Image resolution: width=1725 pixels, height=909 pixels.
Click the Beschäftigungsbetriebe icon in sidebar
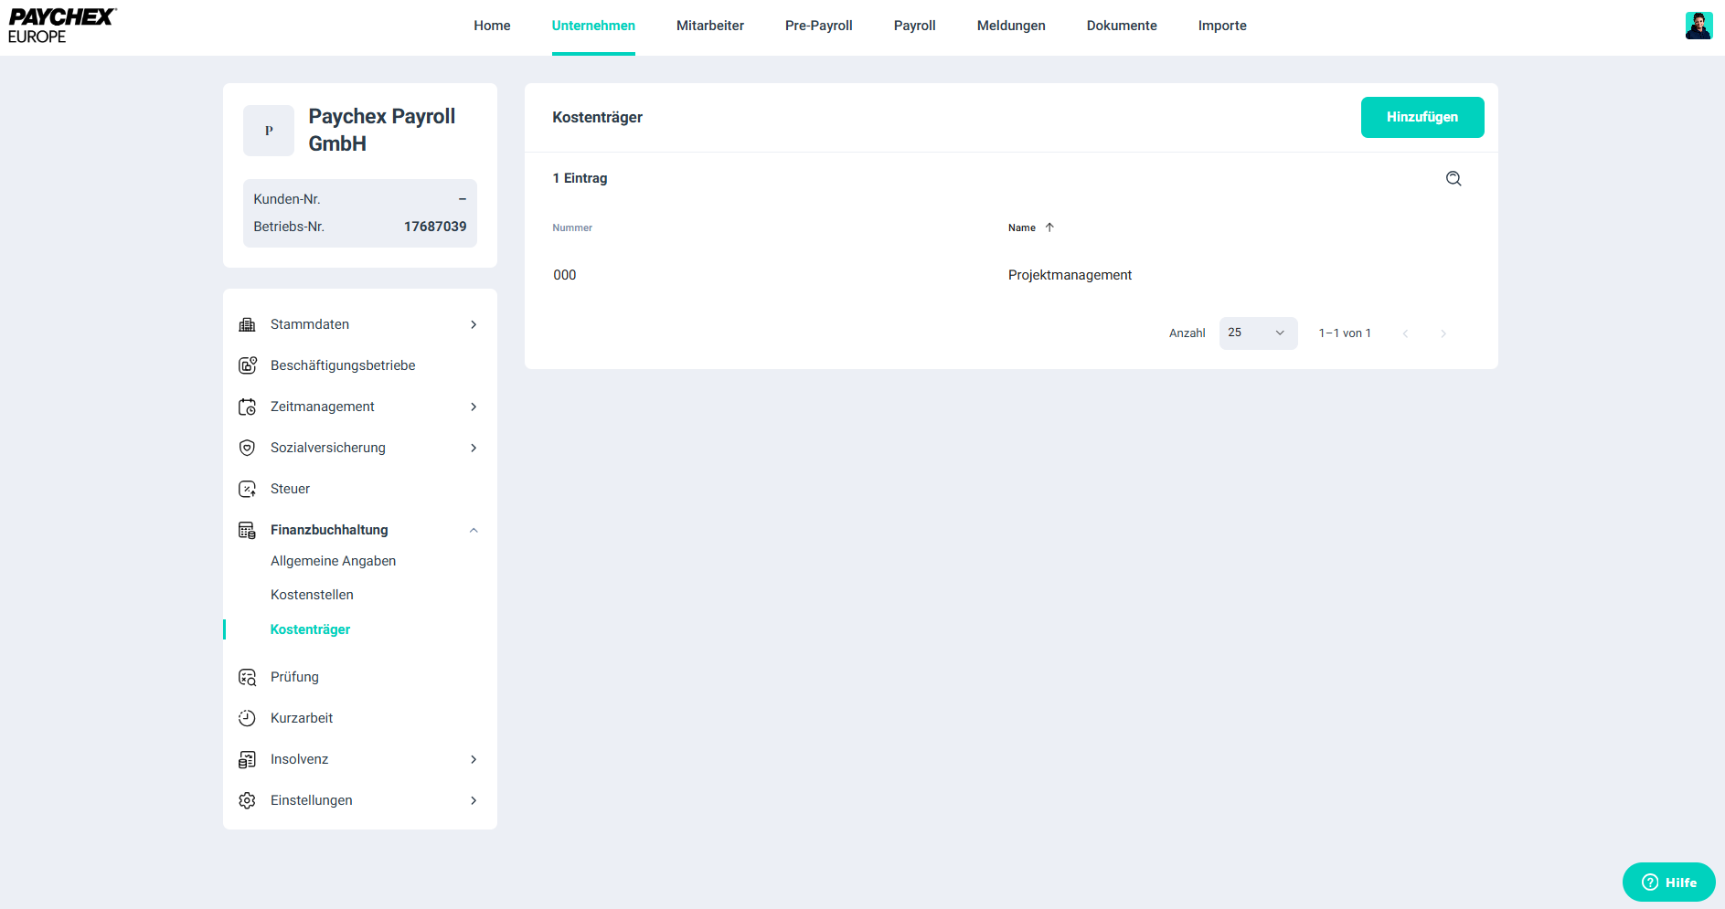click(x=247, y=365)
